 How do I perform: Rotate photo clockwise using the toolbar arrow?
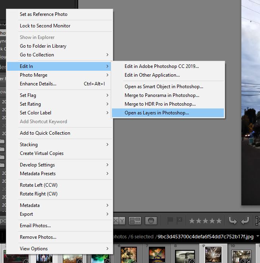[x=245, y=220]
